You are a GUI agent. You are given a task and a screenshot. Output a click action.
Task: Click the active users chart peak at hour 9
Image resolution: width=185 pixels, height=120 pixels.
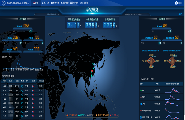[x=18, y=60]
